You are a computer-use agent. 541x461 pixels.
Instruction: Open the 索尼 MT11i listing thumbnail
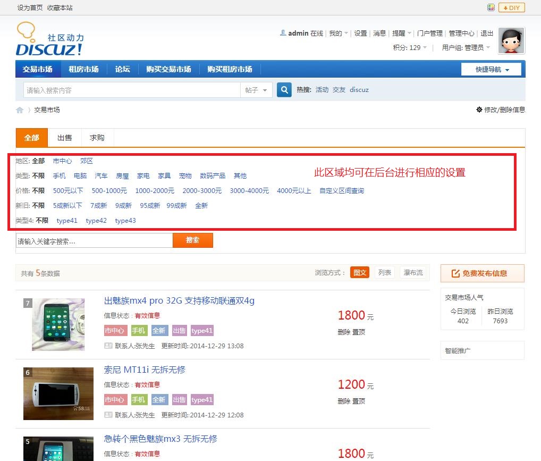(x=58, y=393)
